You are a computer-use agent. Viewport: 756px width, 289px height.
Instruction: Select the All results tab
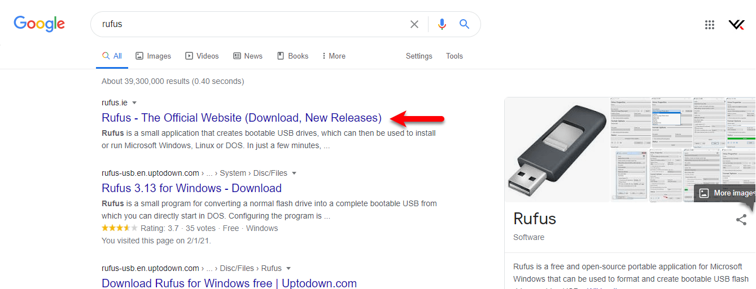[x=112, y=56]
